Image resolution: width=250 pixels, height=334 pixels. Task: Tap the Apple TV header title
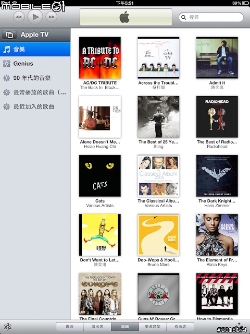(35, 34)
